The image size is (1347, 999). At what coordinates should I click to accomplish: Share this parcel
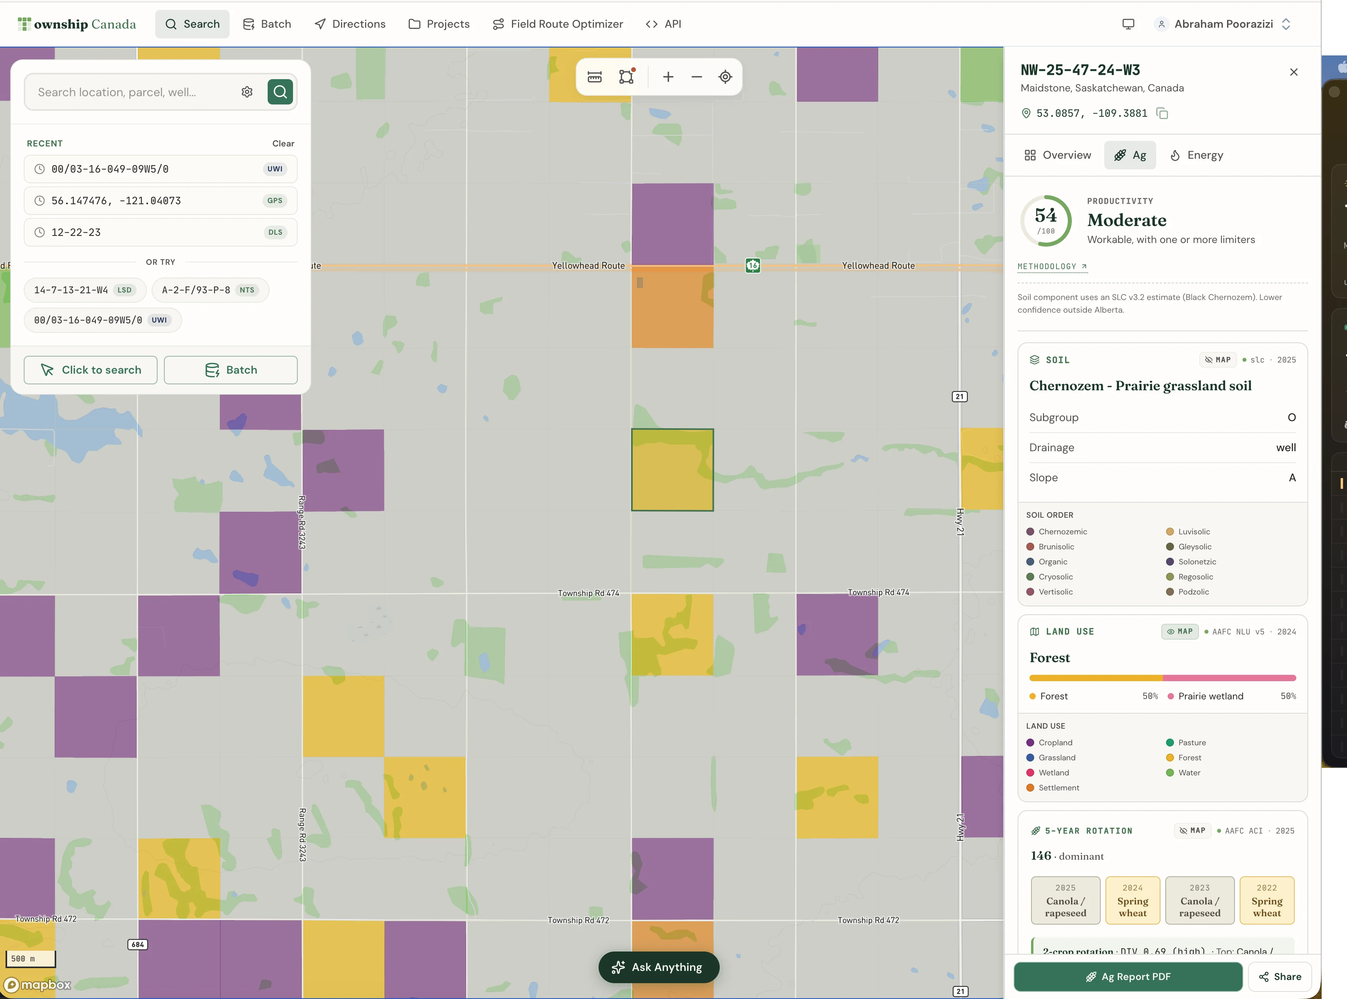point(1279,976)
